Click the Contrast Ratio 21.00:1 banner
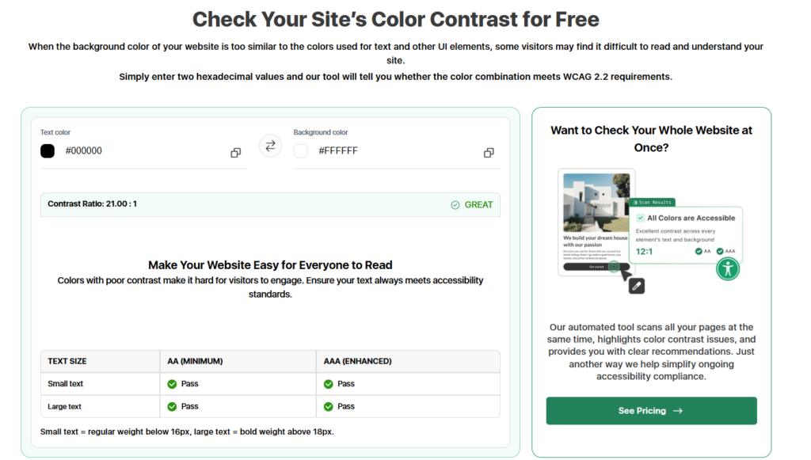Screen dimensions: 811x460 [x=270, y=204]
